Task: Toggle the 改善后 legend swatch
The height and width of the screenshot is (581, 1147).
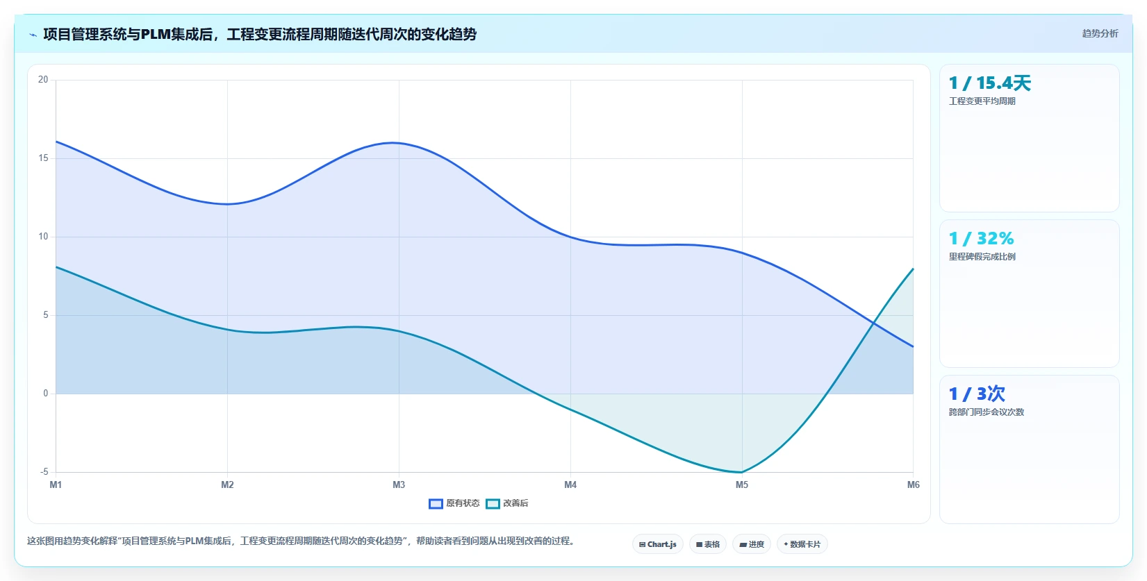Action: pos(493,504)
